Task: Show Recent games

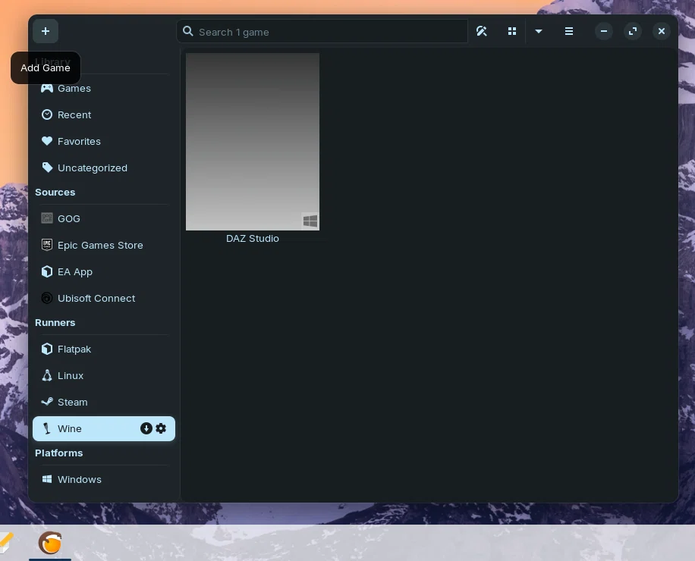Action: coord(104,114)
